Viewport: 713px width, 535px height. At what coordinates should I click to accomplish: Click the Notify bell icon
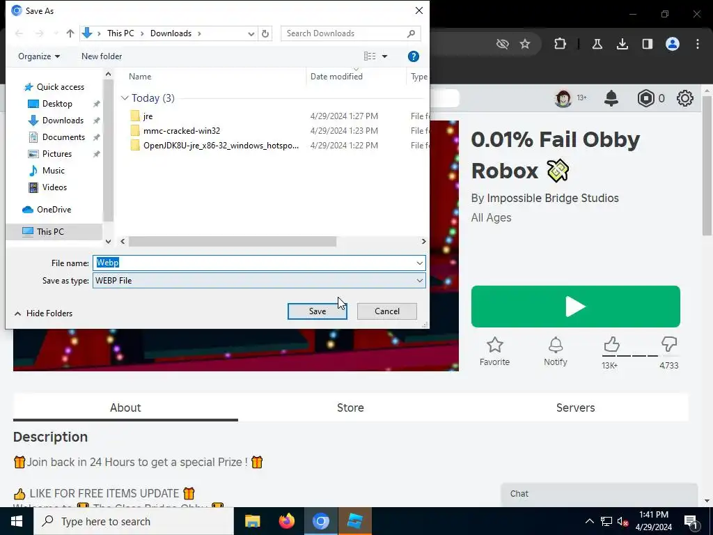pyautogui.click(x=555, y=345)
